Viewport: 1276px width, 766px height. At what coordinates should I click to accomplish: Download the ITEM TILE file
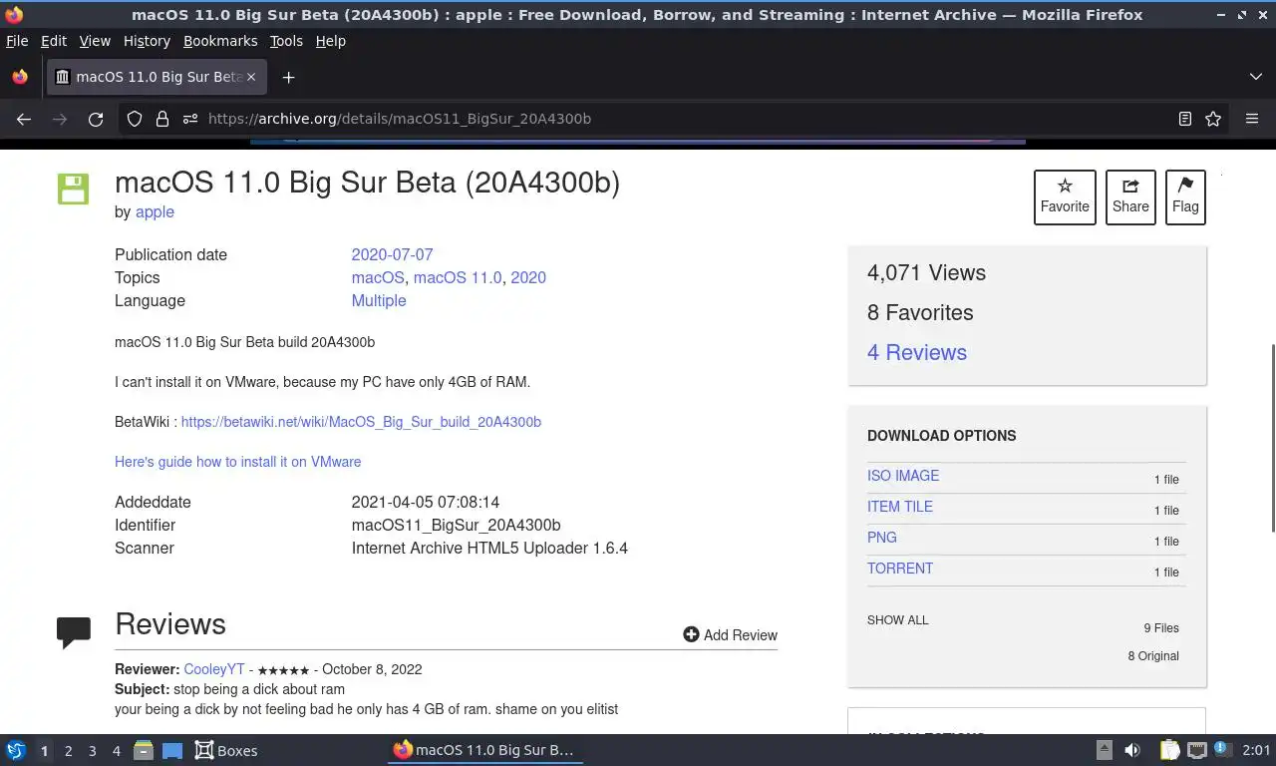(x=900, y=507)
